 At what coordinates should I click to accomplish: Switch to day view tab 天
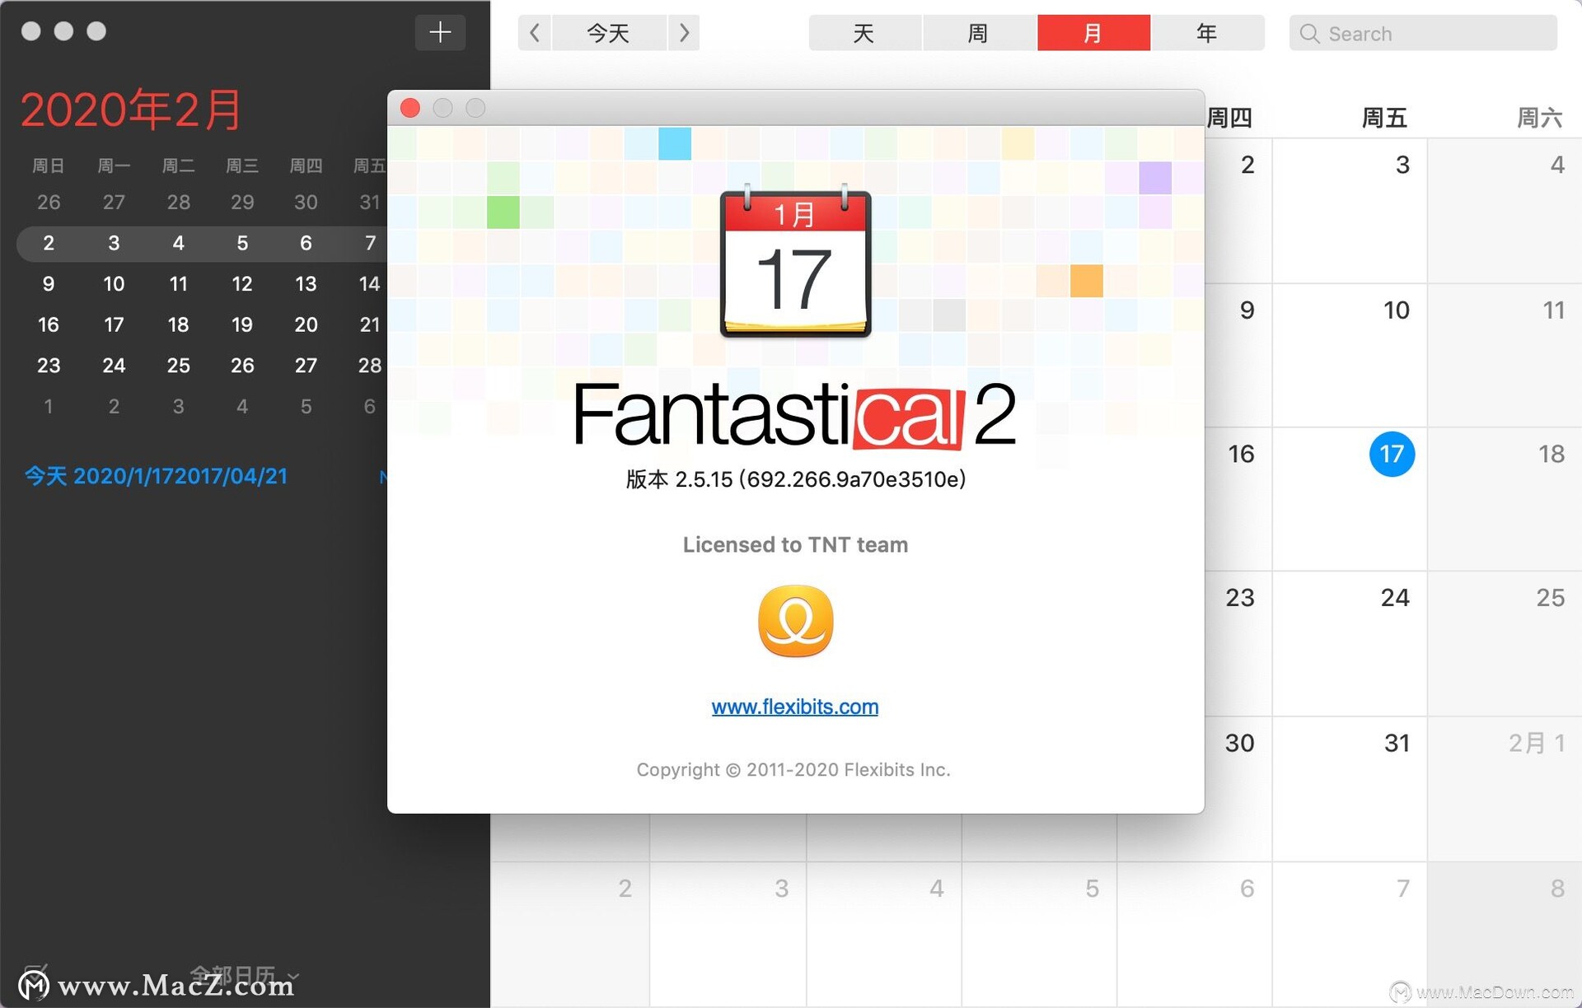(864, 33)
